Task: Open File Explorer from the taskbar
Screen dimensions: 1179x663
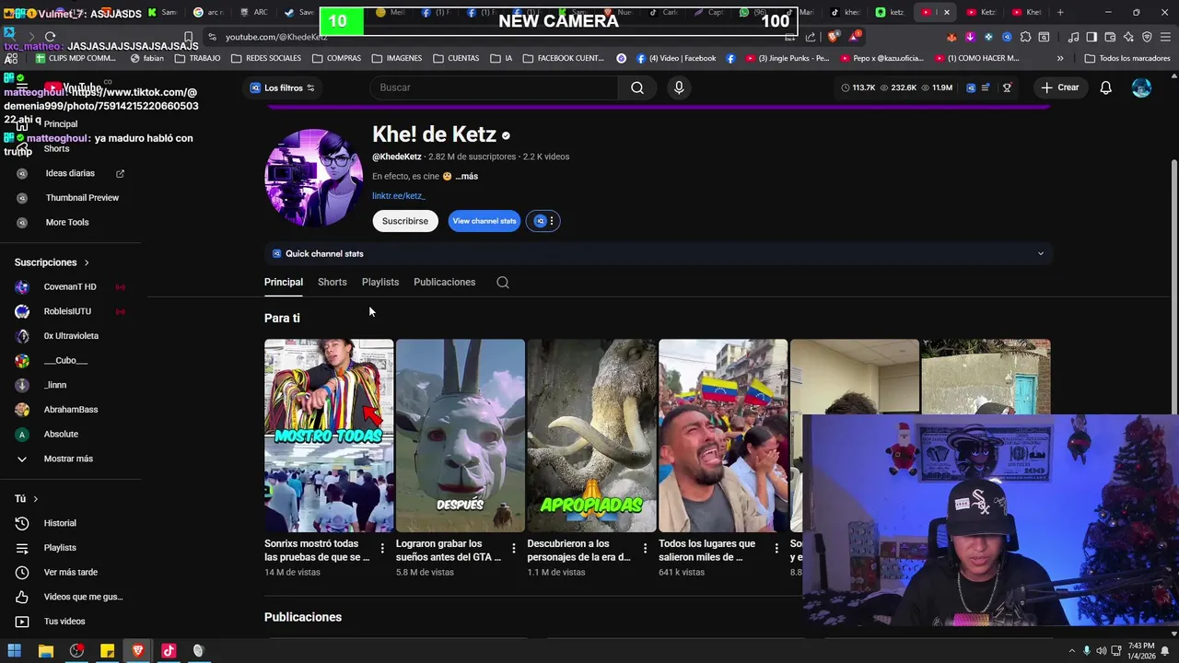Action: [x=45, y=651]
